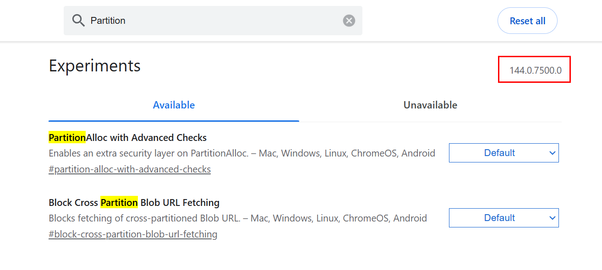Click the PartitionAlloc extra security layer description
Screen dimensions: 602x270
click(x=241, y=153)
